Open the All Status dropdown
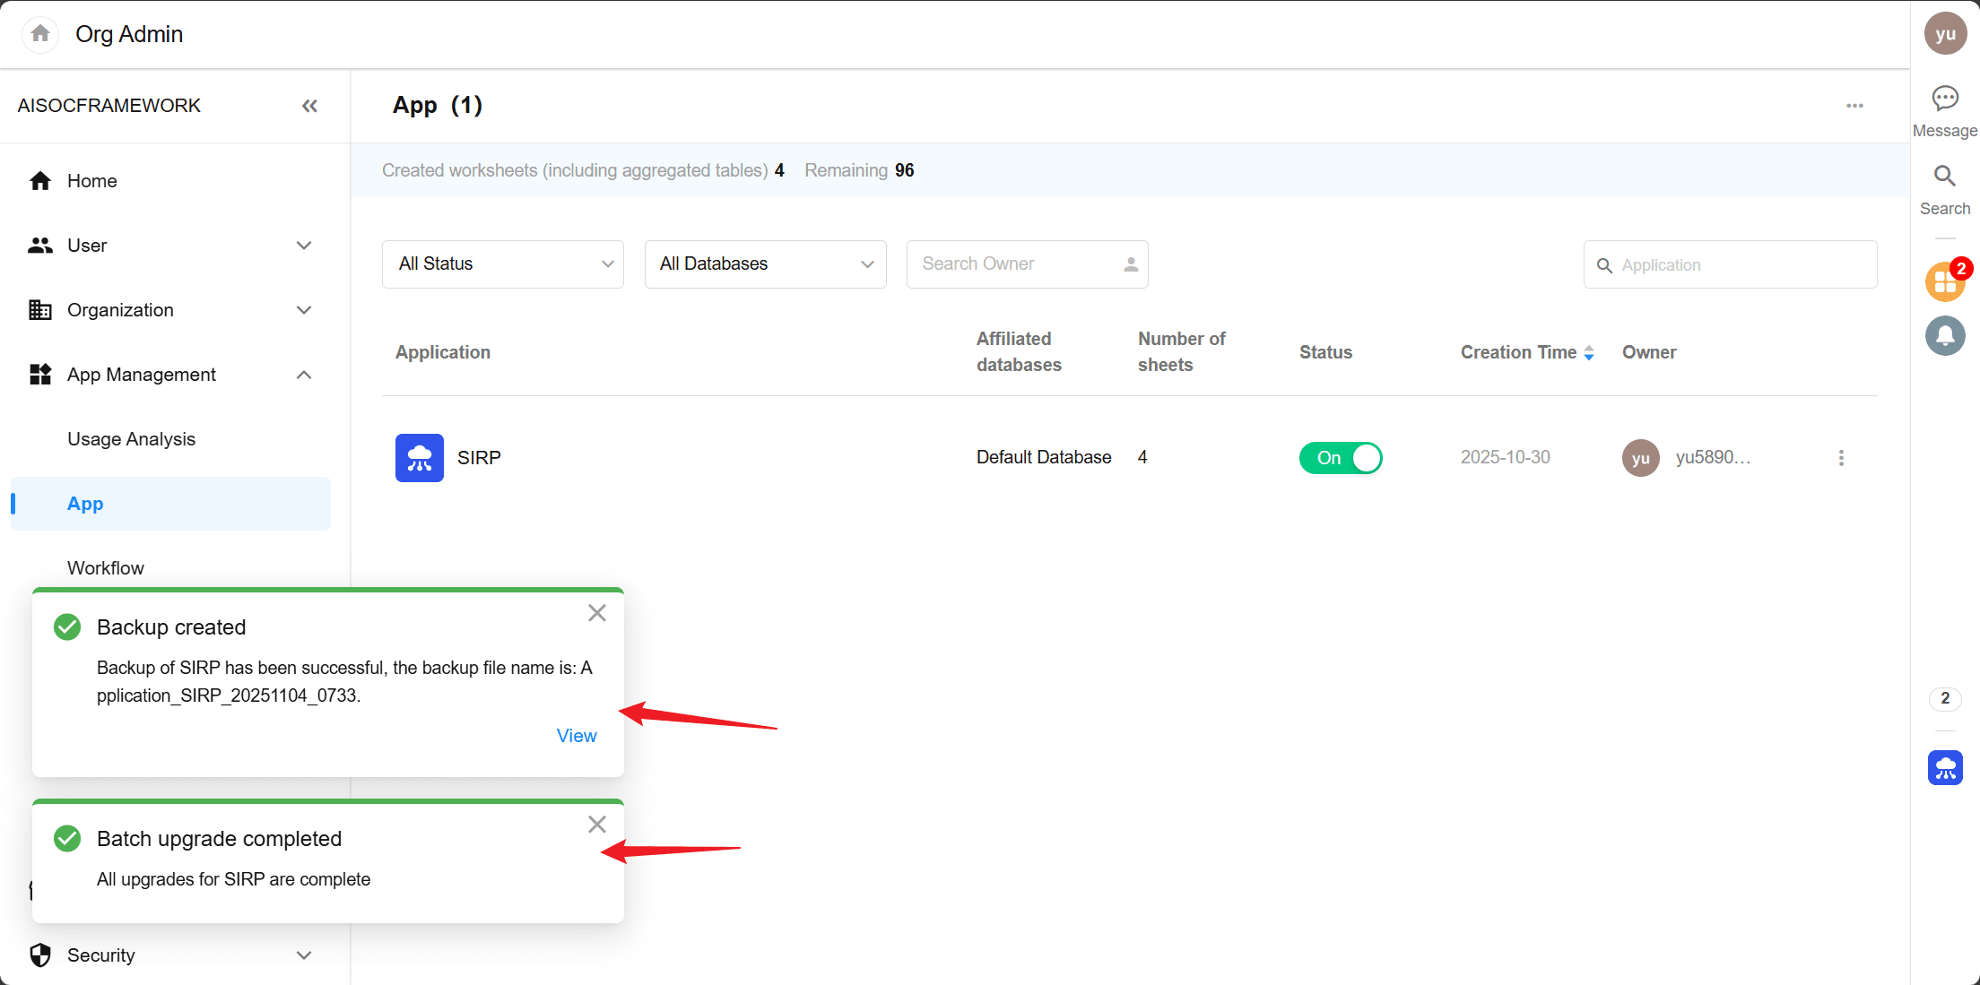Screen dimensions: 1980x985 (502, 264)
